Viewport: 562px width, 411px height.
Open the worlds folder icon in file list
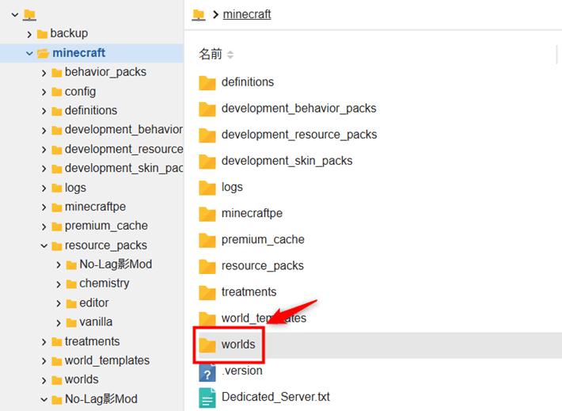(x=207, y=345)
